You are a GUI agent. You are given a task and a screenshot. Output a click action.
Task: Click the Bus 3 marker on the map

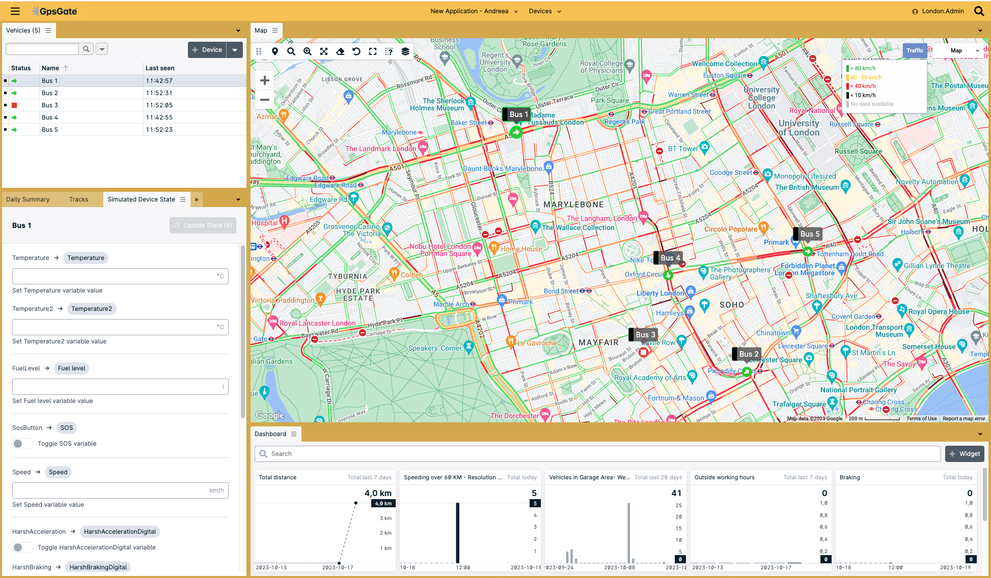pyautogui.click(x=643, y=352)
